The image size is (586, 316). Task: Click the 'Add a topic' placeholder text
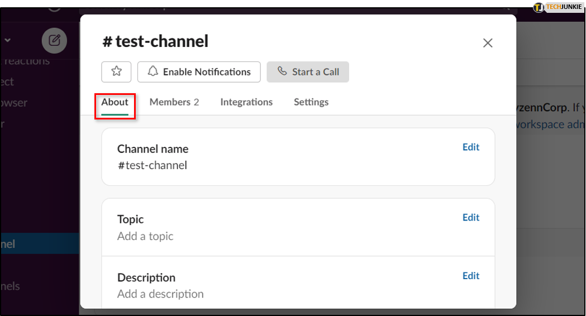pyautogui.click(x=145, y=236)
